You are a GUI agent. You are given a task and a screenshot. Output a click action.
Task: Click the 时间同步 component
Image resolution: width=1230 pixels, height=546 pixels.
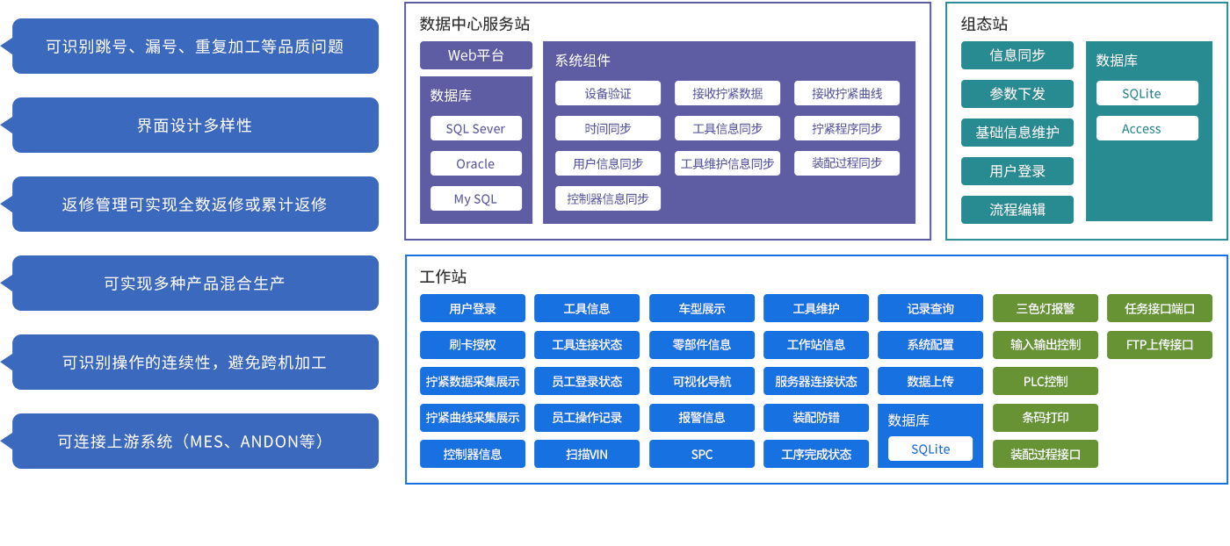pos(608,128)
